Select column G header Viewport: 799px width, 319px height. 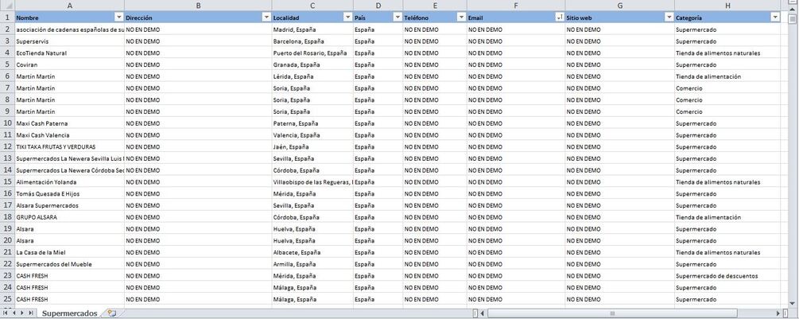(x=619, y=5)
